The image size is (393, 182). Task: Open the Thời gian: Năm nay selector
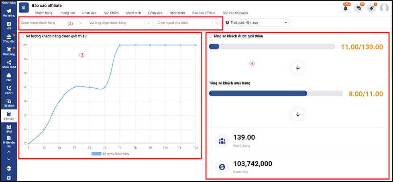(x=257, y=23)
